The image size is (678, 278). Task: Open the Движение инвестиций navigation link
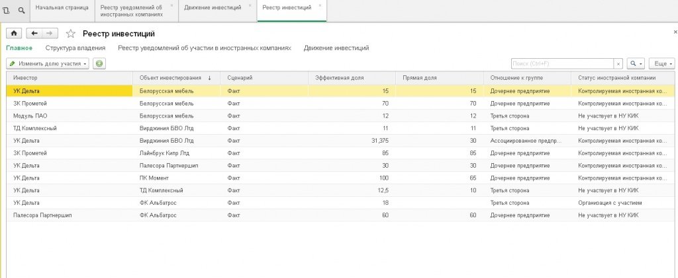(336, 48)
